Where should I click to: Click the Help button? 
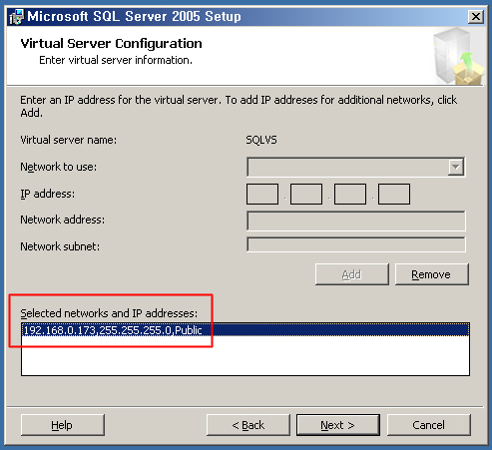[63, 425]
